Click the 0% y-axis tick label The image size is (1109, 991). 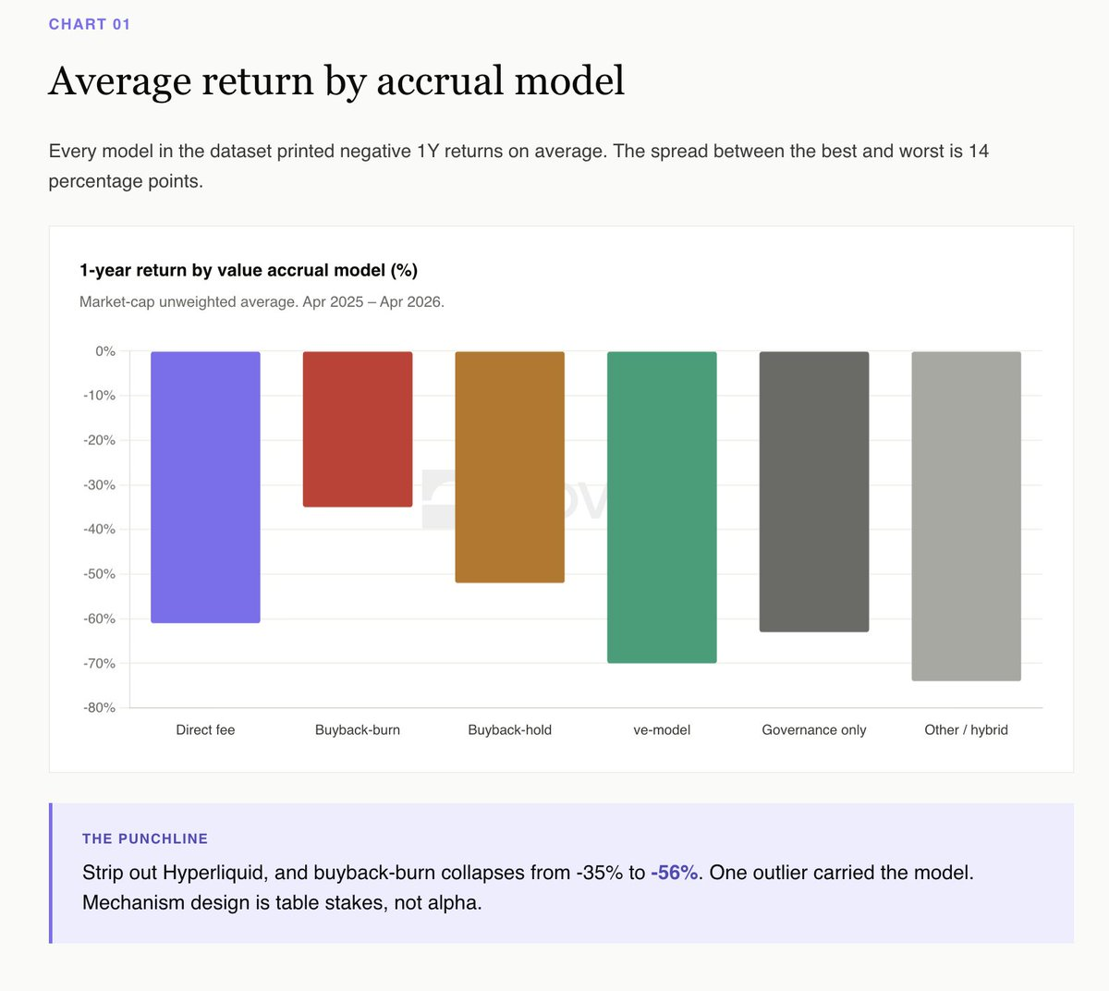(105, 351)
